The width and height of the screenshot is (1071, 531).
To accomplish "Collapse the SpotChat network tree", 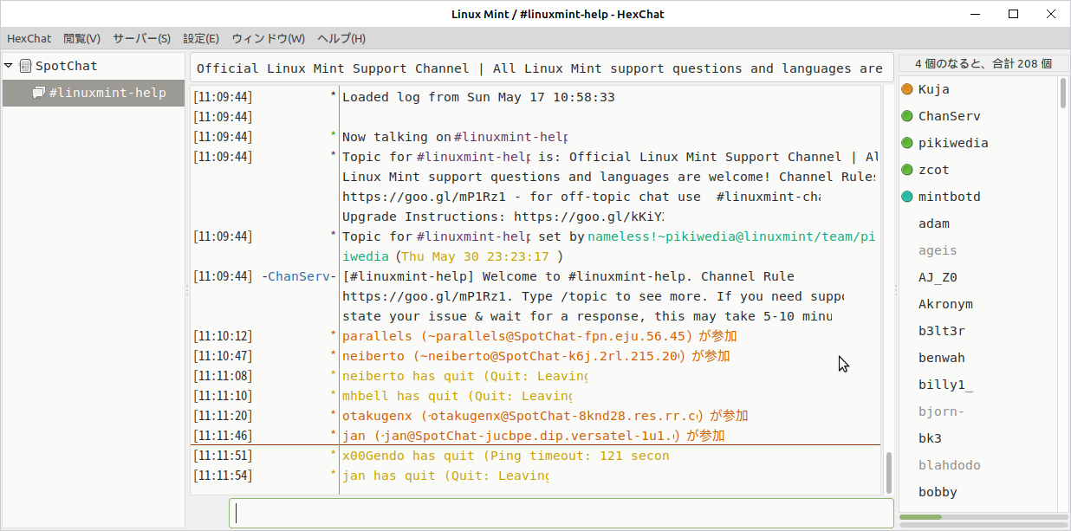I will 8,65.
